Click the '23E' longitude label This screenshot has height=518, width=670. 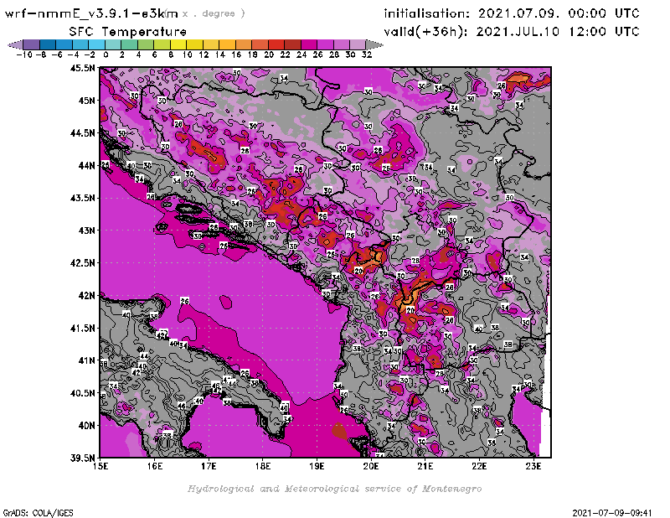533,466
